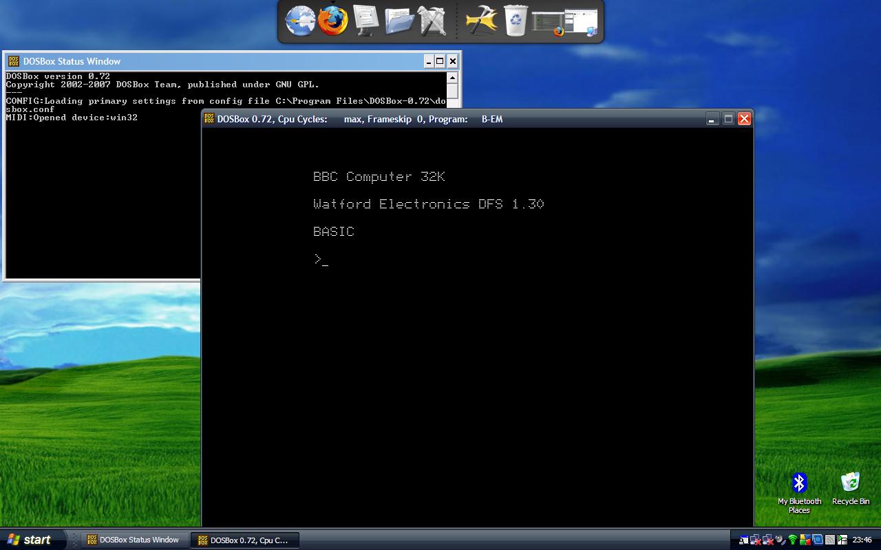Open the folder icon in the dock
This screenshot has height=550, width=881.
click(x=399, y=21)
